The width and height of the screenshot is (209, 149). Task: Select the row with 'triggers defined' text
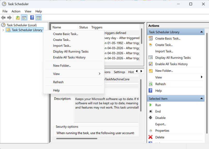(122, 33)
